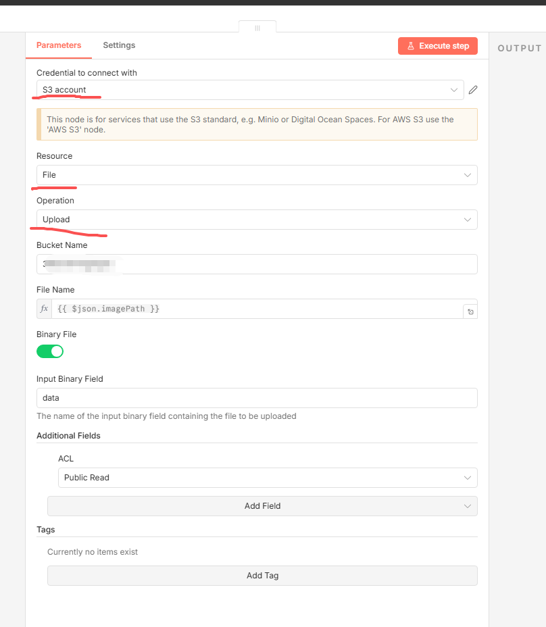
Task: Expand the Resource dropdown showing File
Action: tap(257, 175)
